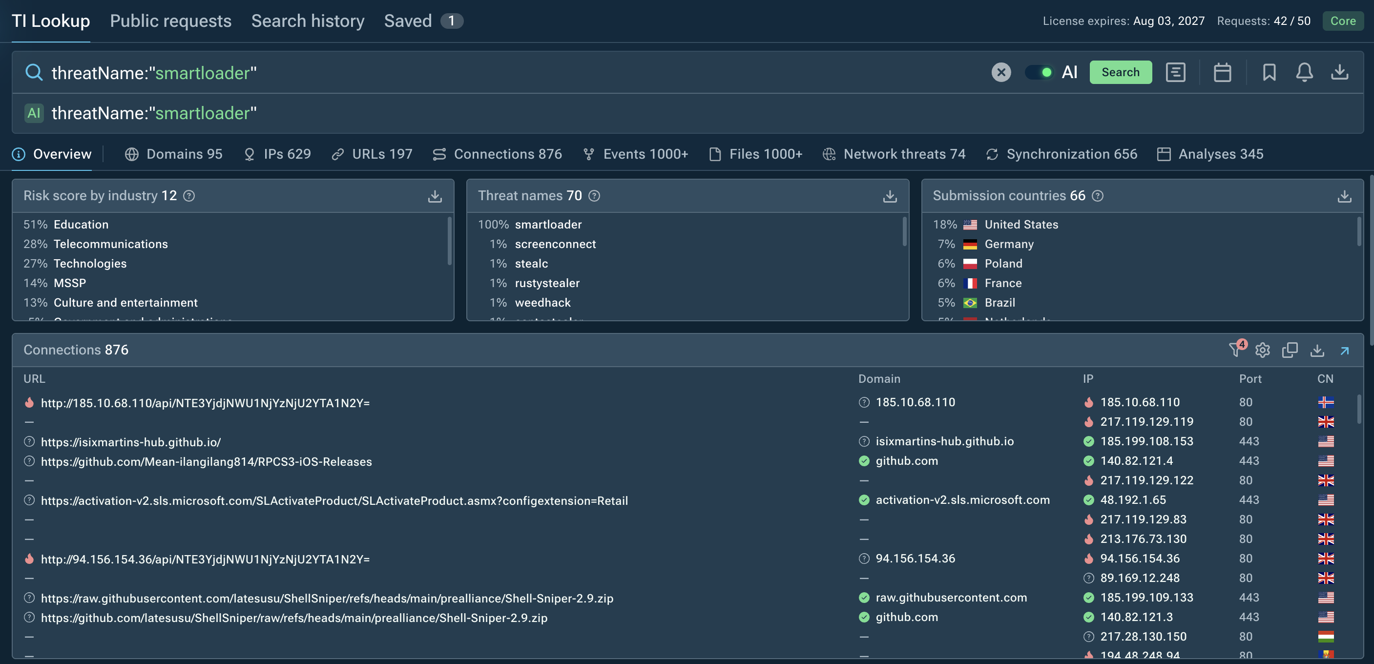
Task: Click the Connections table scrollbar
Action: click(x=1358, y=409)
